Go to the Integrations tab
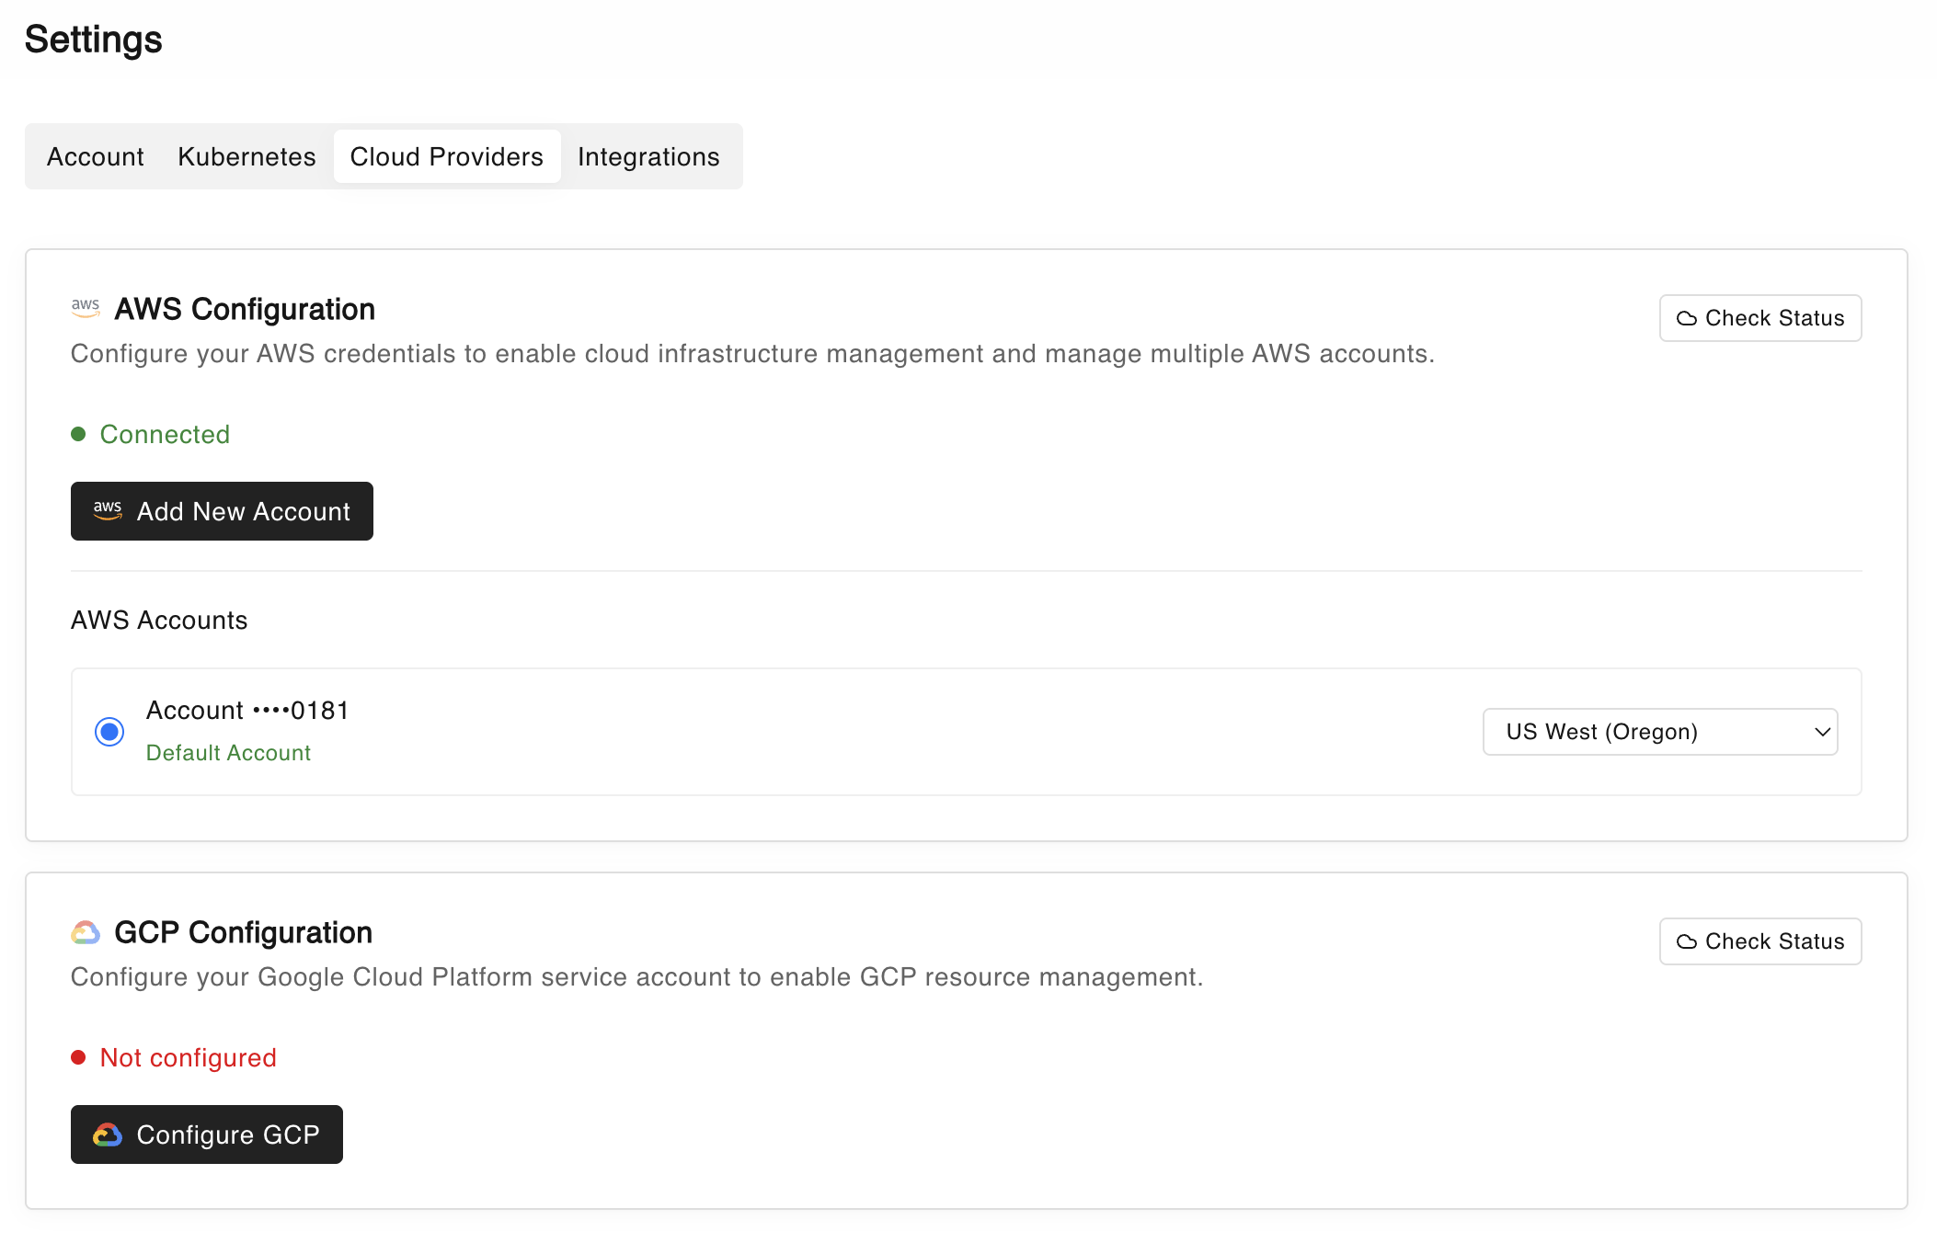 point(648,156)
